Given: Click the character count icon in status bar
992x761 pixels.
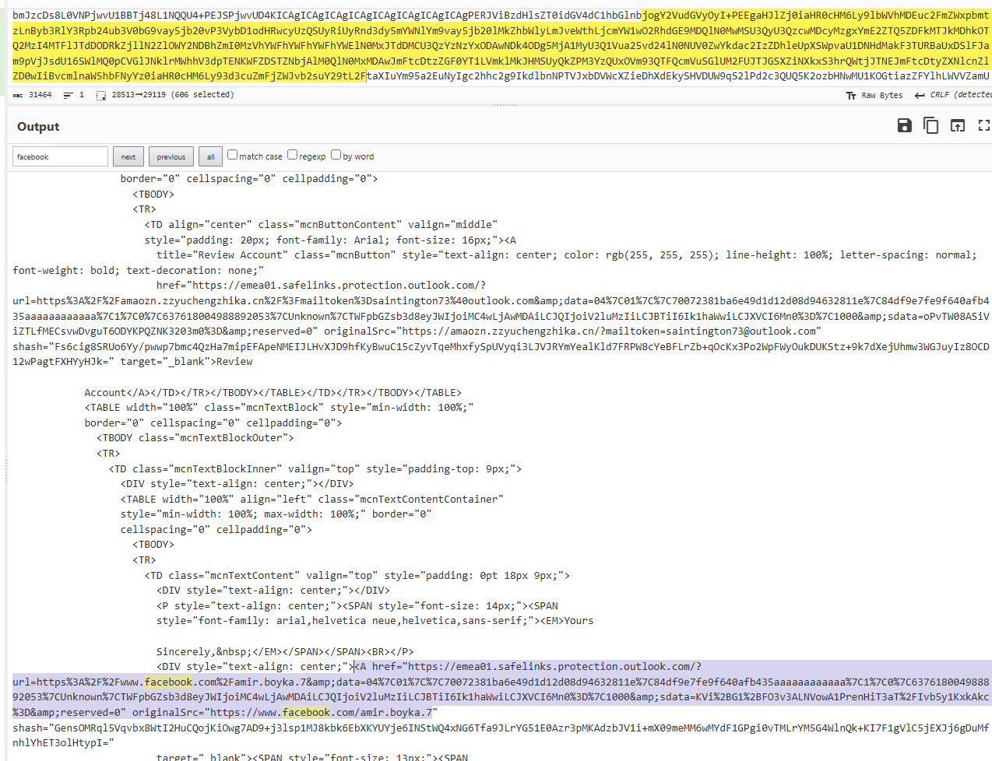Looking at the screenshot, I should click(x=18, y=95).
